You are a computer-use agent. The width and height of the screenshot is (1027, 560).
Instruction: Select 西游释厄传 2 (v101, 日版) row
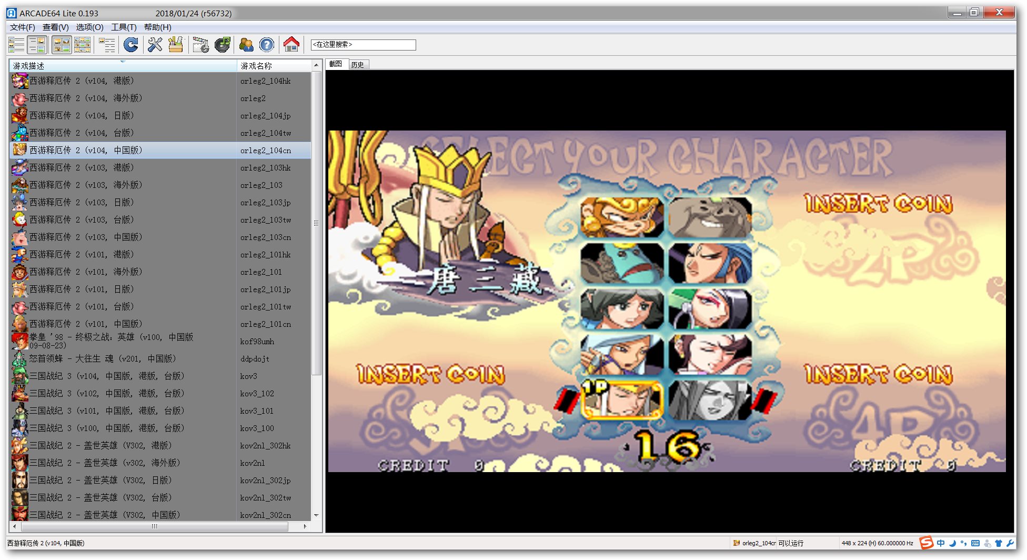pos(160,289)
